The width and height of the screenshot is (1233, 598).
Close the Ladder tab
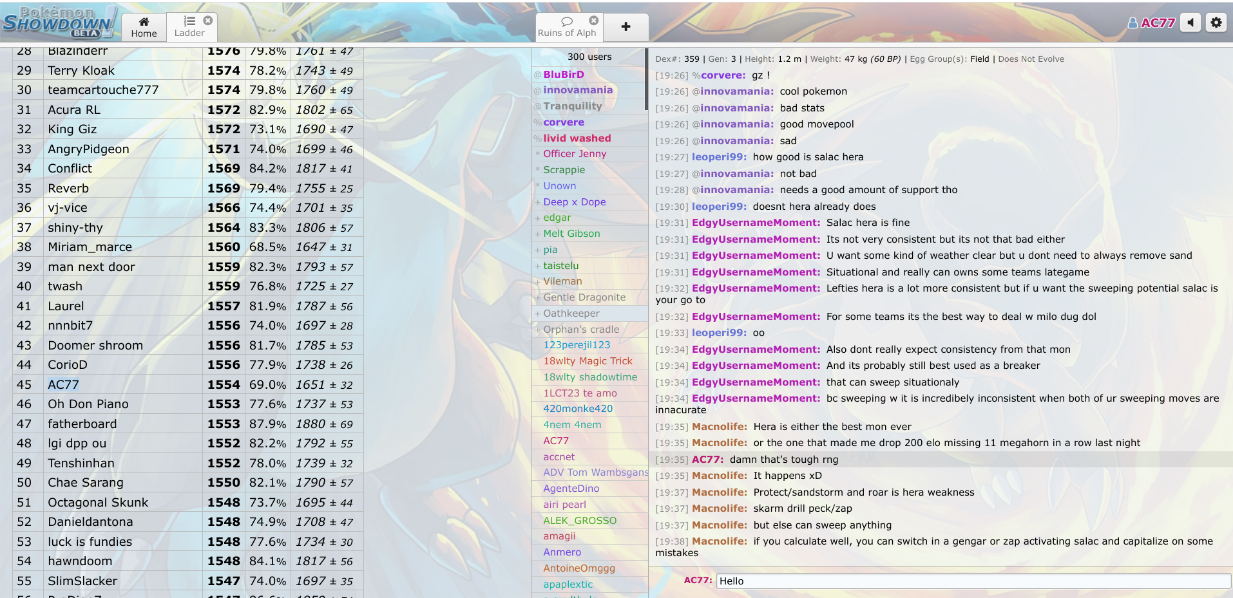click(208, 20)
